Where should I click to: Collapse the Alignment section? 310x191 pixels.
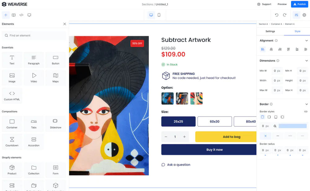307,41
